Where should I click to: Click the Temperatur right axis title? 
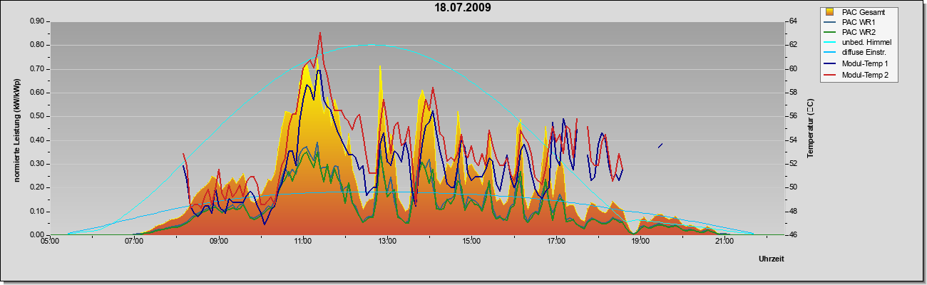click(x=810, y=129)
